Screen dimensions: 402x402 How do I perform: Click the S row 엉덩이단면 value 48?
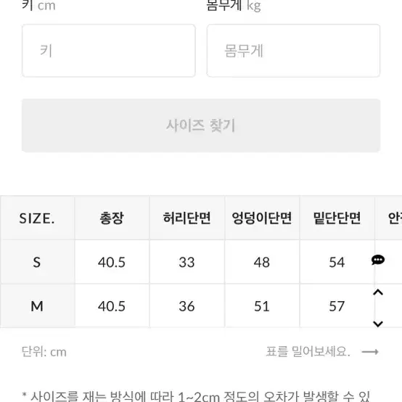[x=262, y=262]
